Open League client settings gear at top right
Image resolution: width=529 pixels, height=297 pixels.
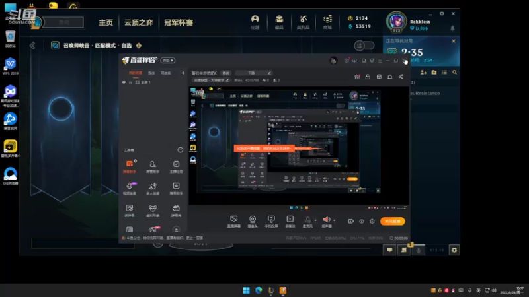tap(442, 13)
